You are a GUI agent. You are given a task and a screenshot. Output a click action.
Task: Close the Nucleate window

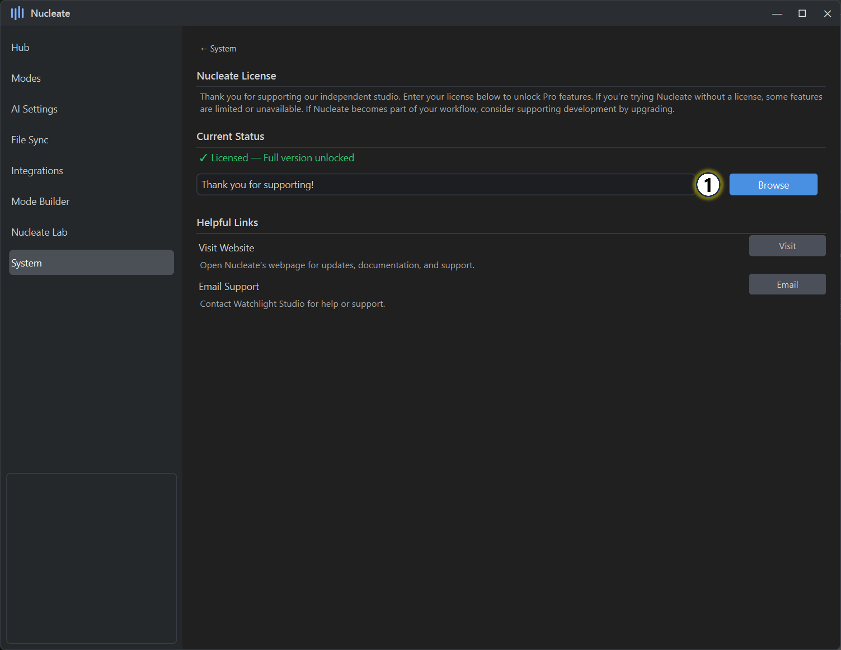(827, 14)
